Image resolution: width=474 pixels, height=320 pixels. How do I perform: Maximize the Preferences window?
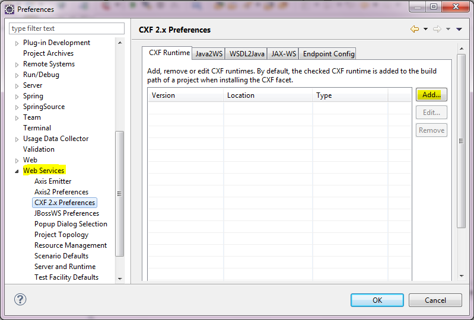click(x=434, y=7)
